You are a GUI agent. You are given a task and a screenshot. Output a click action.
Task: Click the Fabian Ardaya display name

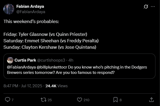tap(30, 6)
